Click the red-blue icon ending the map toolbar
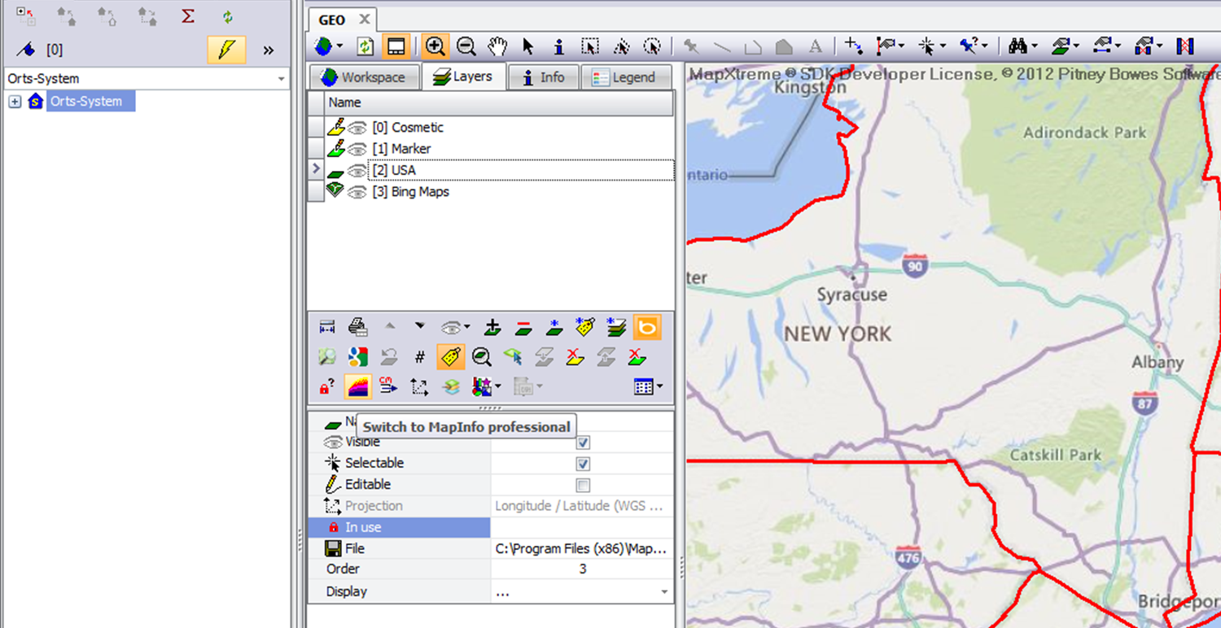 pos(1185,46)
